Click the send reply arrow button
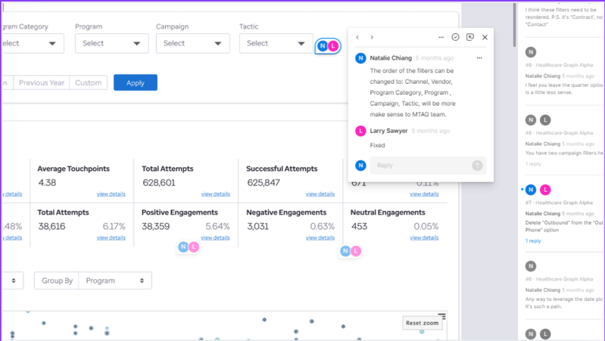 pos(477,166)
